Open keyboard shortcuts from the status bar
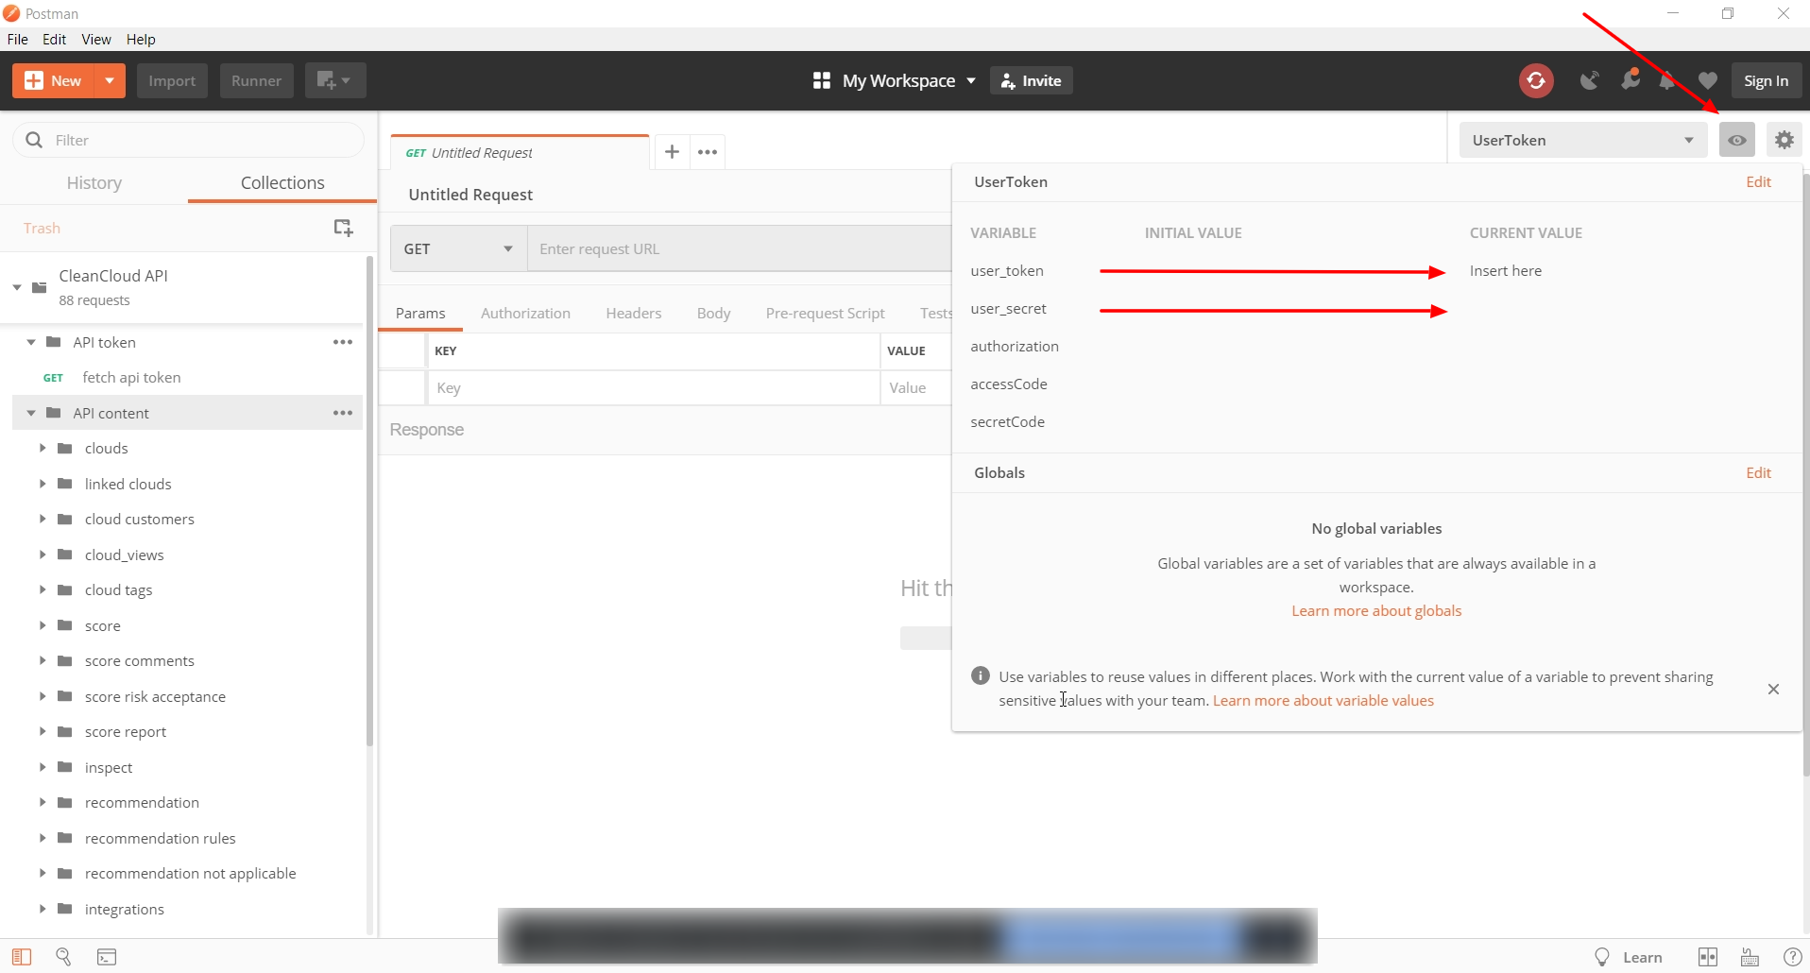This screenshot has width=1810, height=973. (1749, 957)
